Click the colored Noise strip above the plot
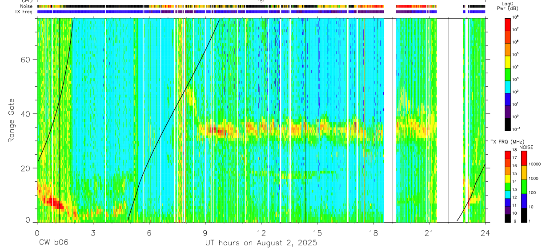This screenshot has height=252, width=546. [x=261, y=6]
